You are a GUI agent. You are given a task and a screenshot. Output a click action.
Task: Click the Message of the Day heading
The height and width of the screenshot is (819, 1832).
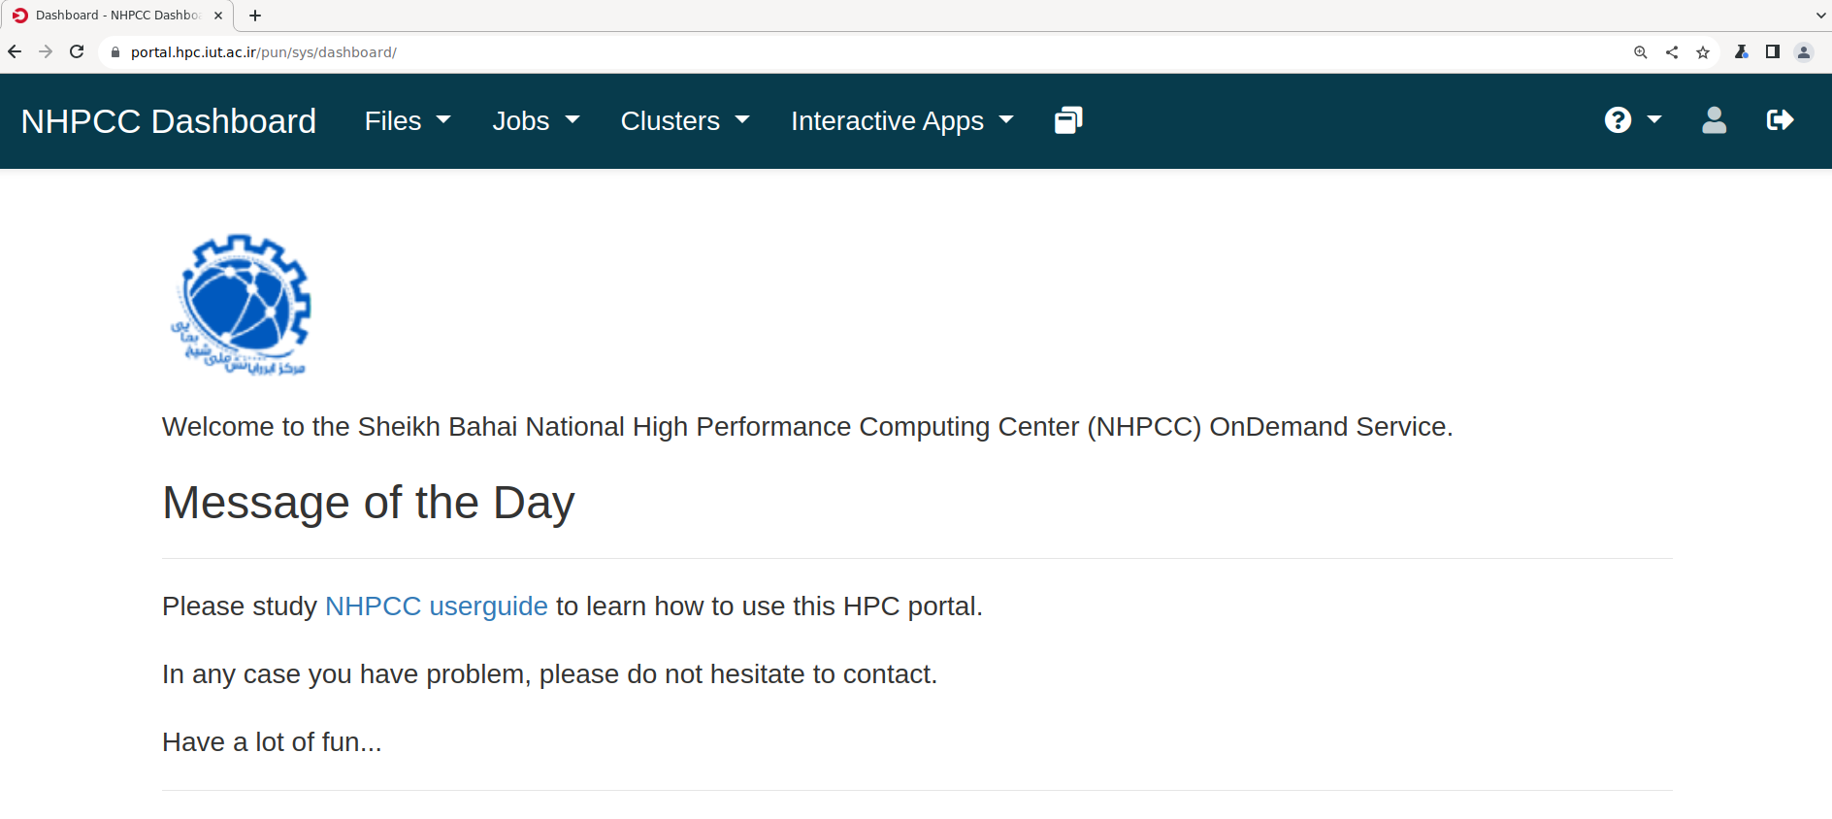369,503
